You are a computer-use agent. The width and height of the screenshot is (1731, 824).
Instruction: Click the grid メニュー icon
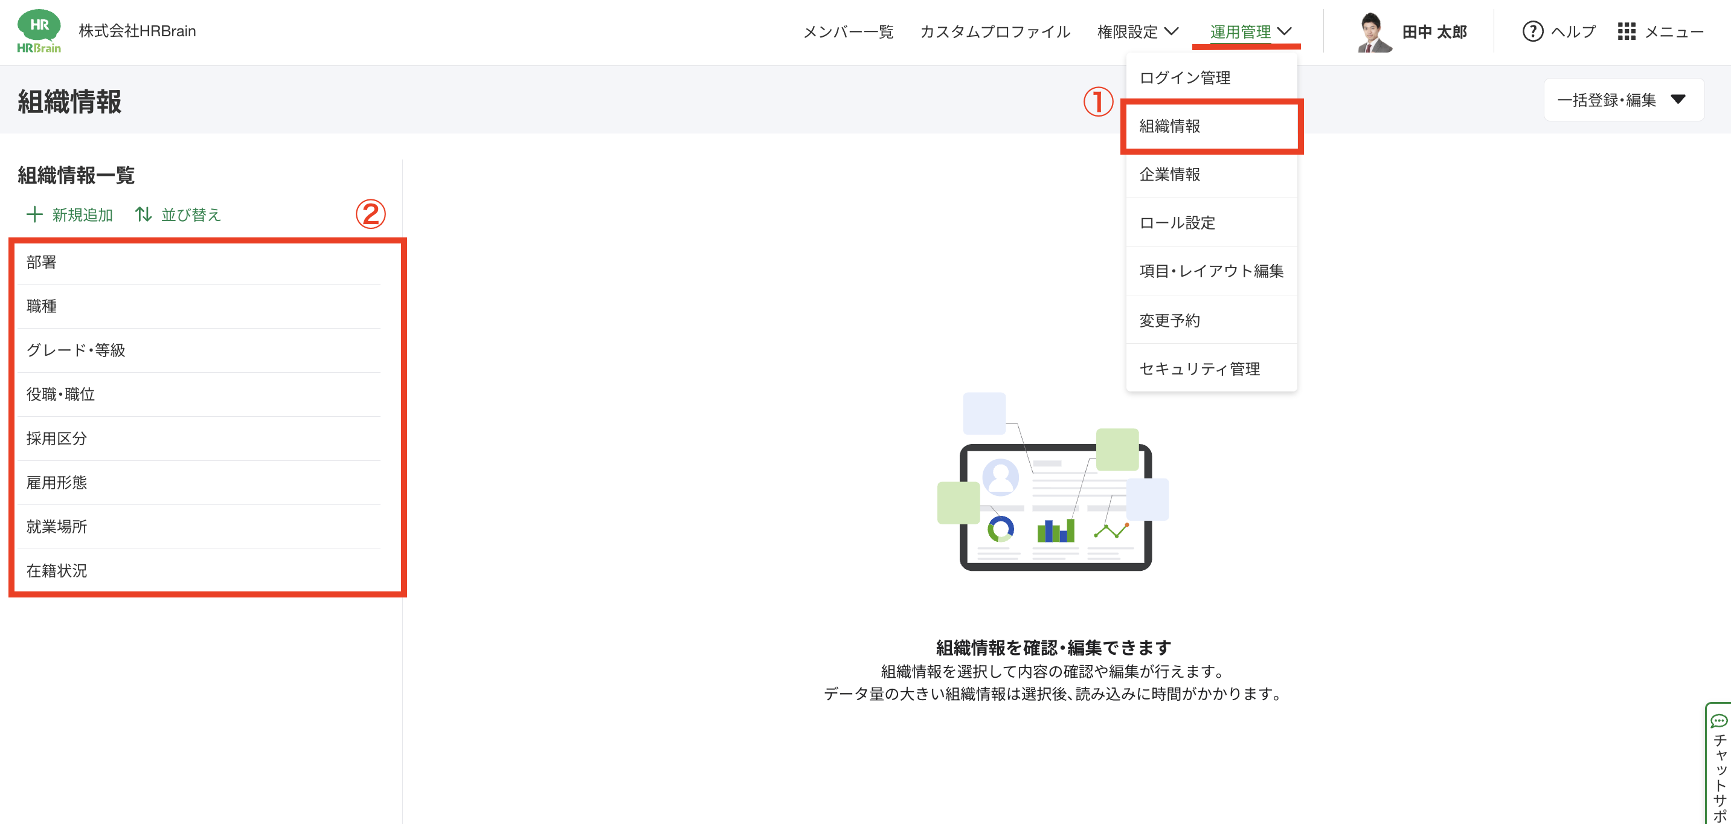(x=1626, y=31)
